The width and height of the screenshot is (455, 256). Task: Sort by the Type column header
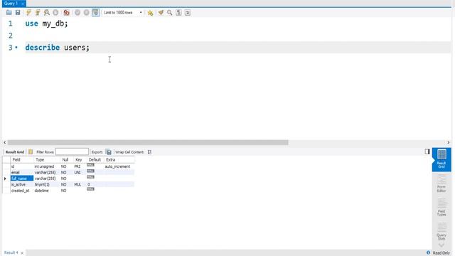pos(46,159)
